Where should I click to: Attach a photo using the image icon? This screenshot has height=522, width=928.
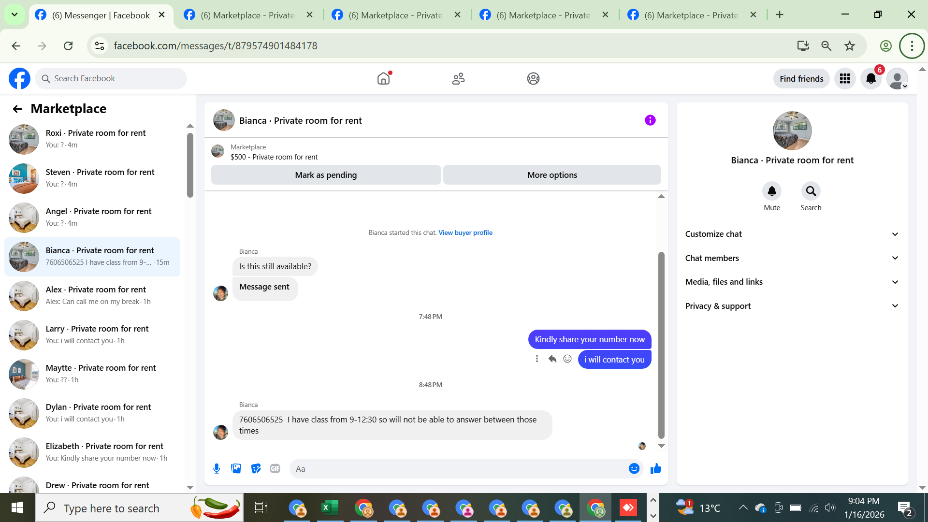[x=236, y=468]
